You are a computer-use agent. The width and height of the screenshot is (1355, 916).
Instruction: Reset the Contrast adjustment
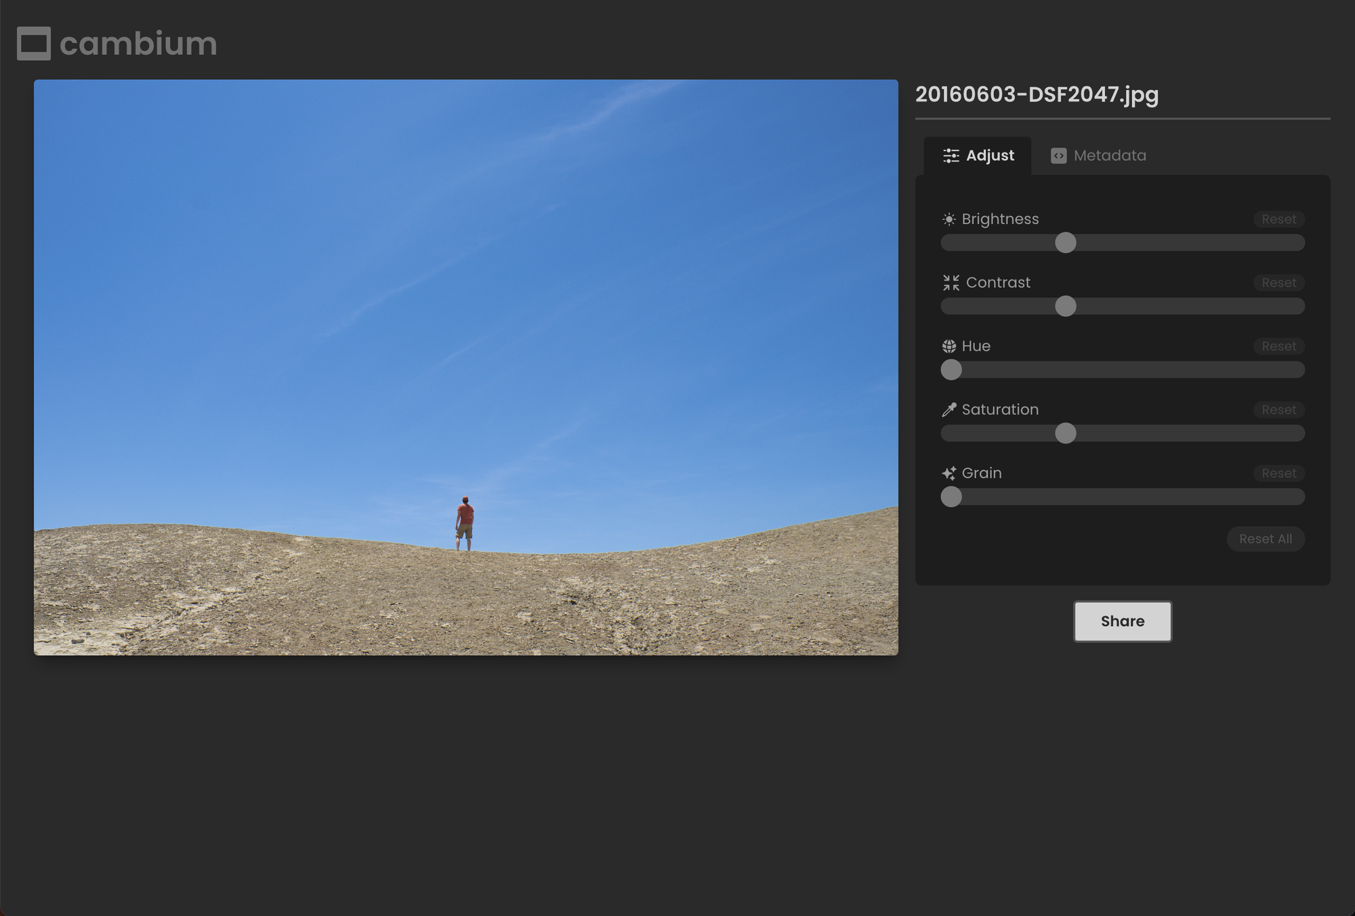(1278, 283)
